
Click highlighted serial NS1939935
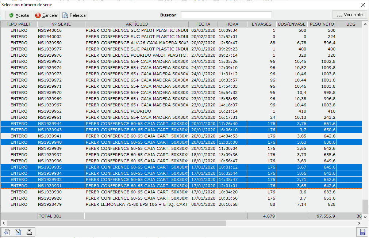tap(50, 167)
